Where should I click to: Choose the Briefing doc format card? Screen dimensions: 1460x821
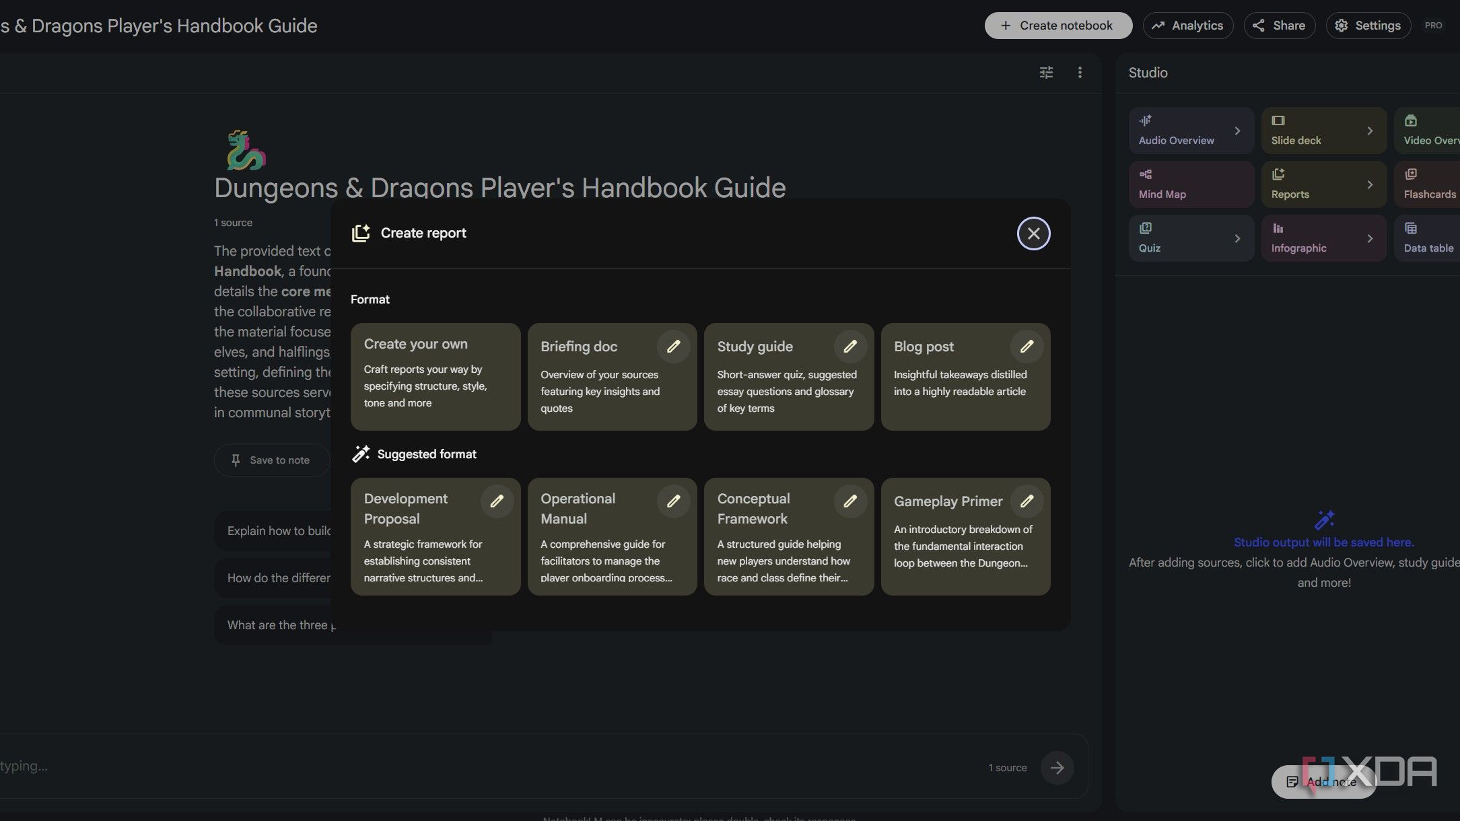point(612,377)
